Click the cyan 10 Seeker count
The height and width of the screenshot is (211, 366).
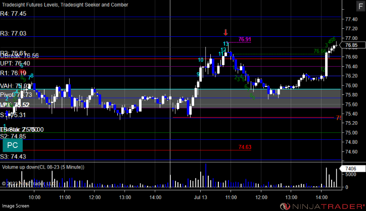point(201,60)
